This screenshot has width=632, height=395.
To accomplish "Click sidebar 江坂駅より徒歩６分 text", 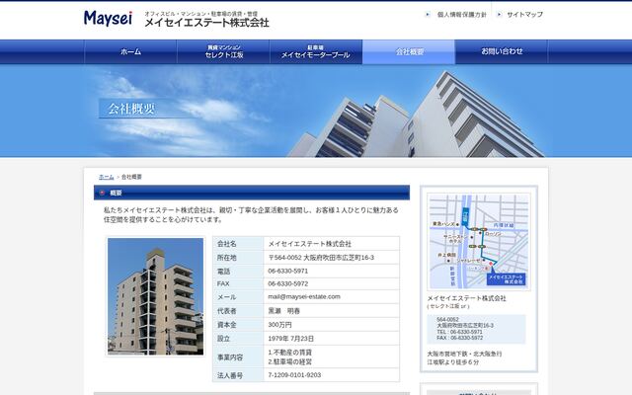I will [x=453, y=362].
